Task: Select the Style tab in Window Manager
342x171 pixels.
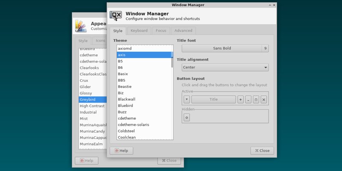Action: pos(118,31)
